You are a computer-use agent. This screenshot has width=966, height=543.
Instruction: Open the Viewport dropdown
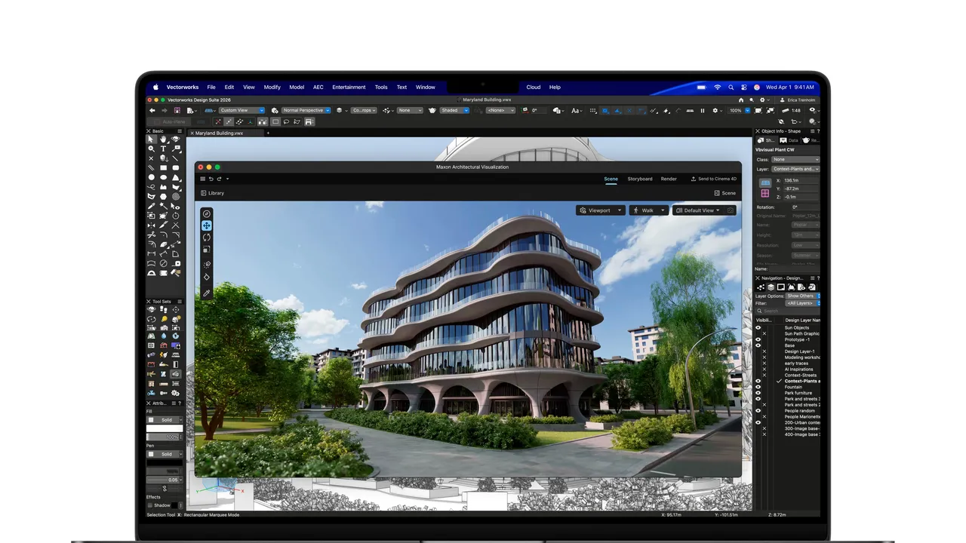(600, 210)
